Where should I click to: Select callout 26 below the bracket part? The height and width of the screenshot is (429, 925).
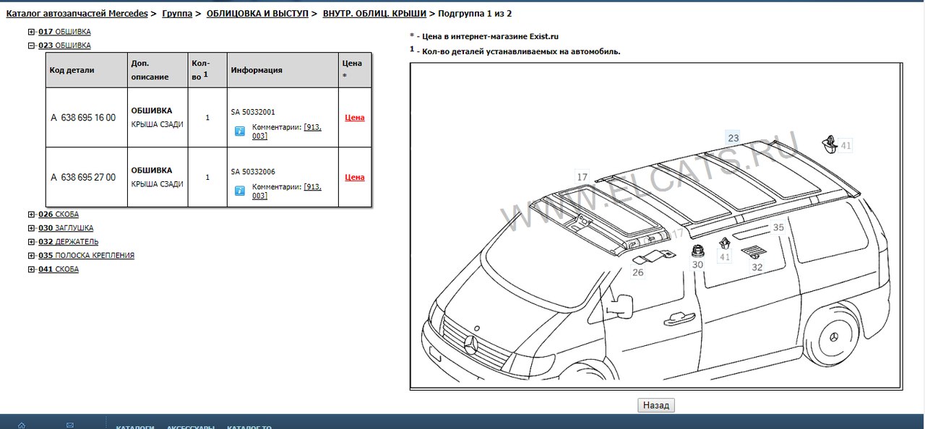pos(637,272)
